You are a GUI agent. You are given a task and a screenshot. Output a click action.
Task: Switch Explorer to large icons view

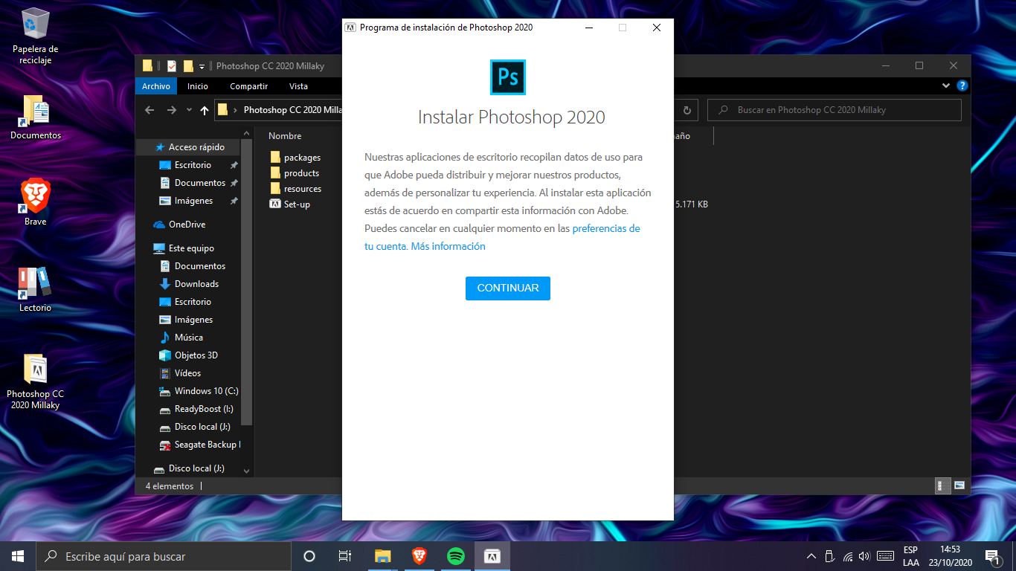pos(959,486)
